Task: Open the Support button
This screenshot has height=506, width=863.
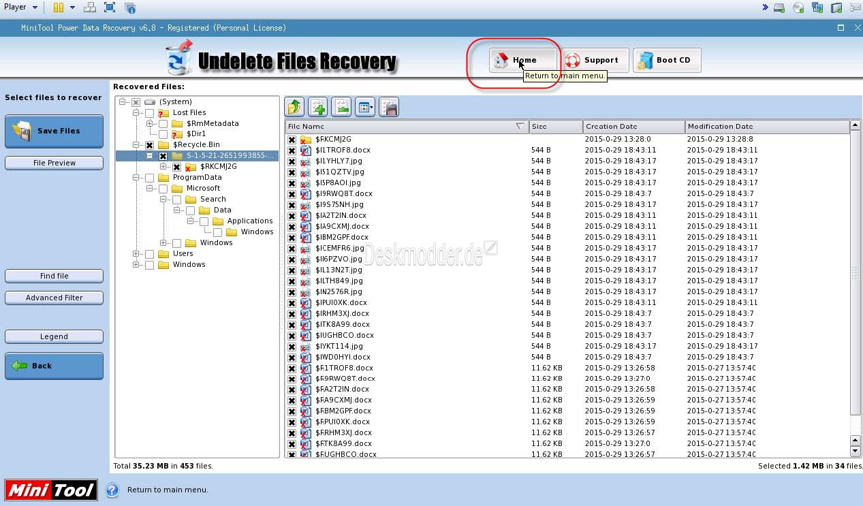Action: pos(595,60)
